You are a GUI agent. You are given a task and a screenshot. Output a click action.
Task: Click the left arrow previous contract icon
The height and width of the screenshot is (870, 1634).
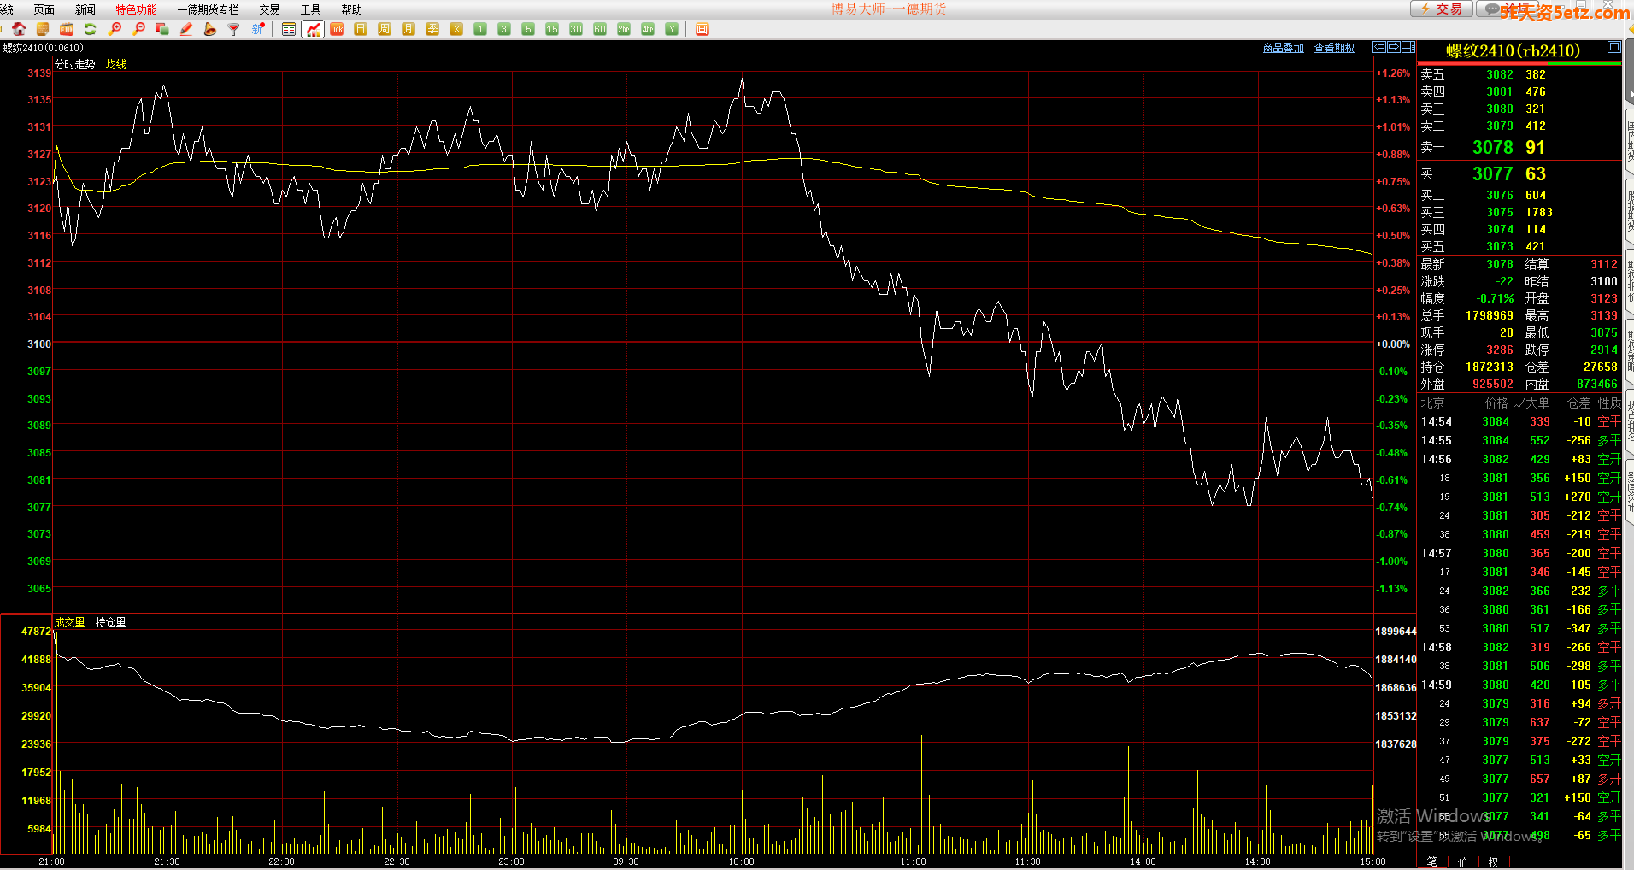[x=1379, y=47]
